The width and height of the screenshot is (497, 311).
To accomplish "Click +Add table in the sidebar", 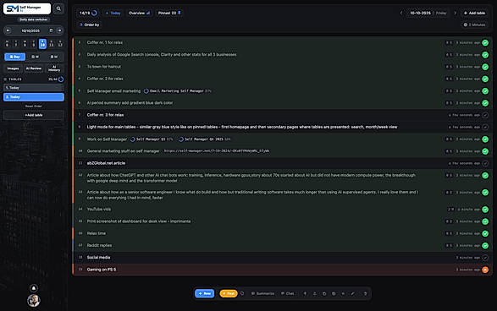I will (34, 115).
